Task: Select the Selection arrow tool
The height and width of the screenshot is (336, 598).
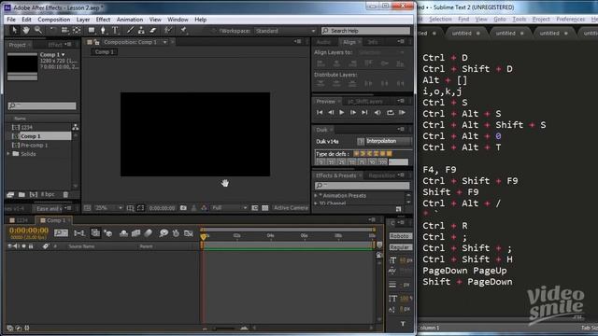Action: (14, 31)
